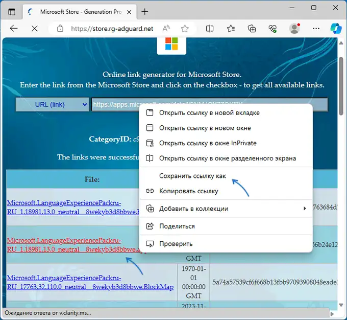Open Browser essentials heart icon
347x320 pixels.
(x=272, y=29)
